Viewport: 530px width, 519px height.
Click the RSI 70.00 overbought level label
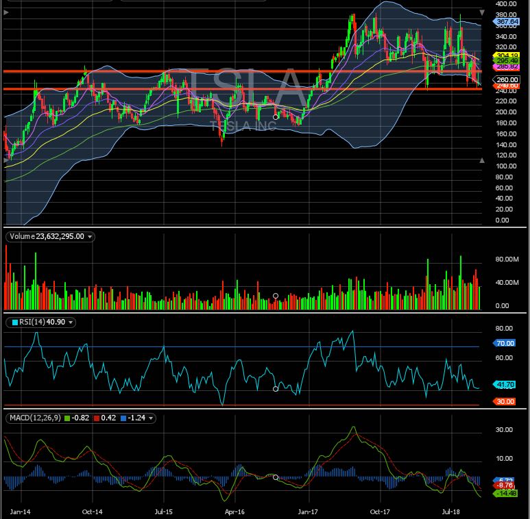pos(505,343)
